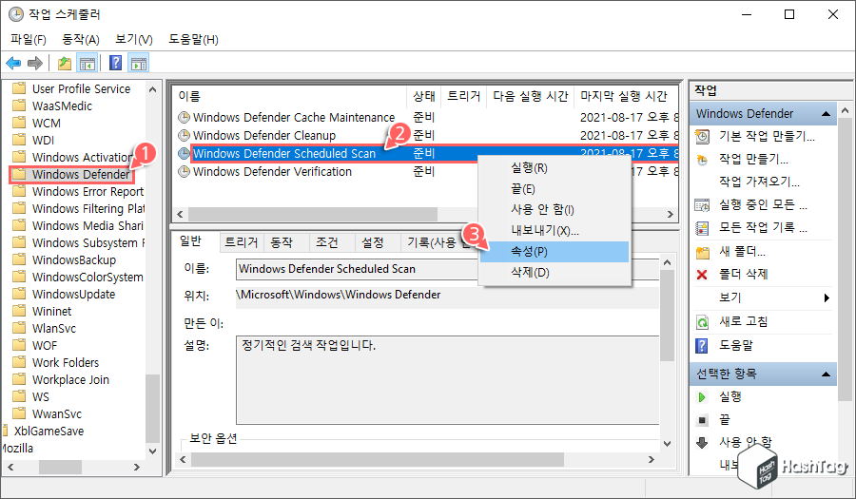The width and height of the screenshot is (856, 499).
Task: Click clock icon of Windows Defender Verification
Action: click(185, 171)
